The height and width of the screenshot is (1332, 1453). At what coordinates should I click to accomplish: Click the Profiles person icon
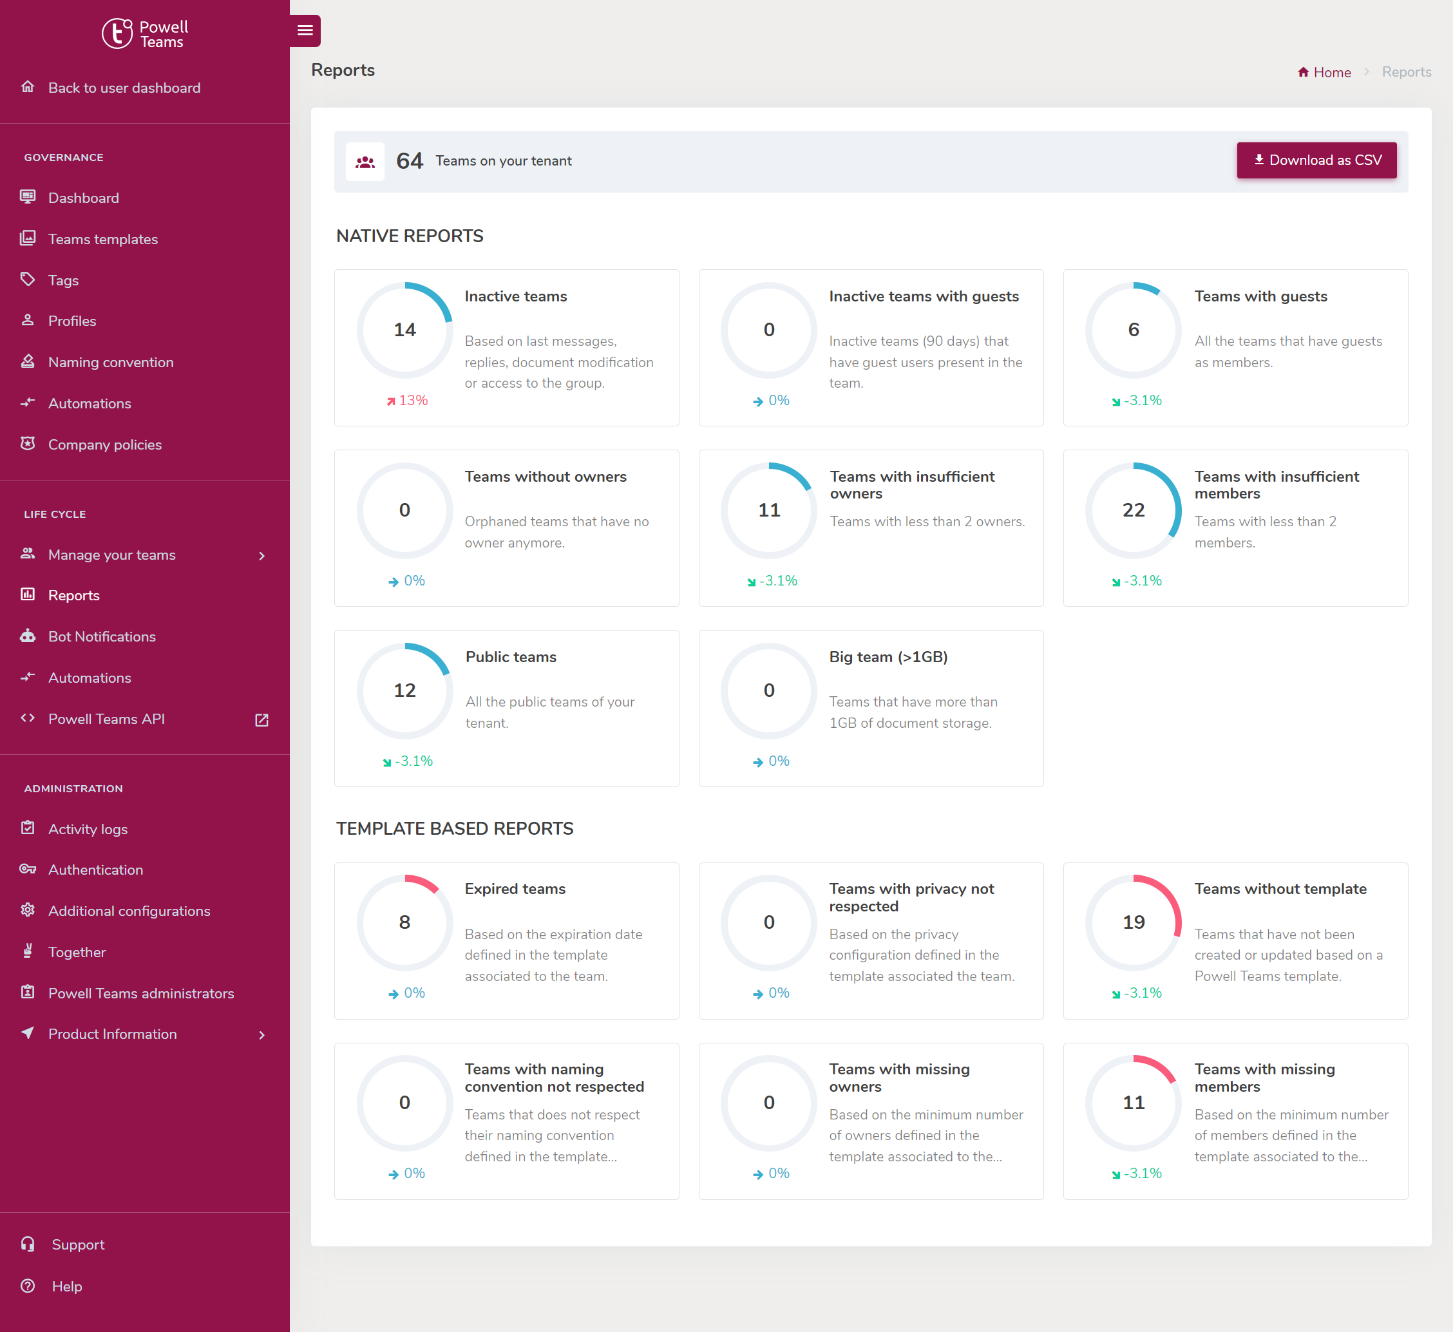pos(28,321)
